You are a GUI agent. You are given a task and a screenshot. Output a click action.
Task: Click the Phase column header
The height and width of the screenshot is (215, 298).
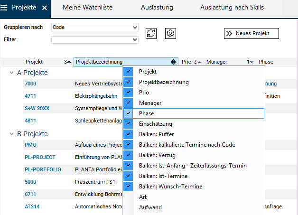coord(266,62)
